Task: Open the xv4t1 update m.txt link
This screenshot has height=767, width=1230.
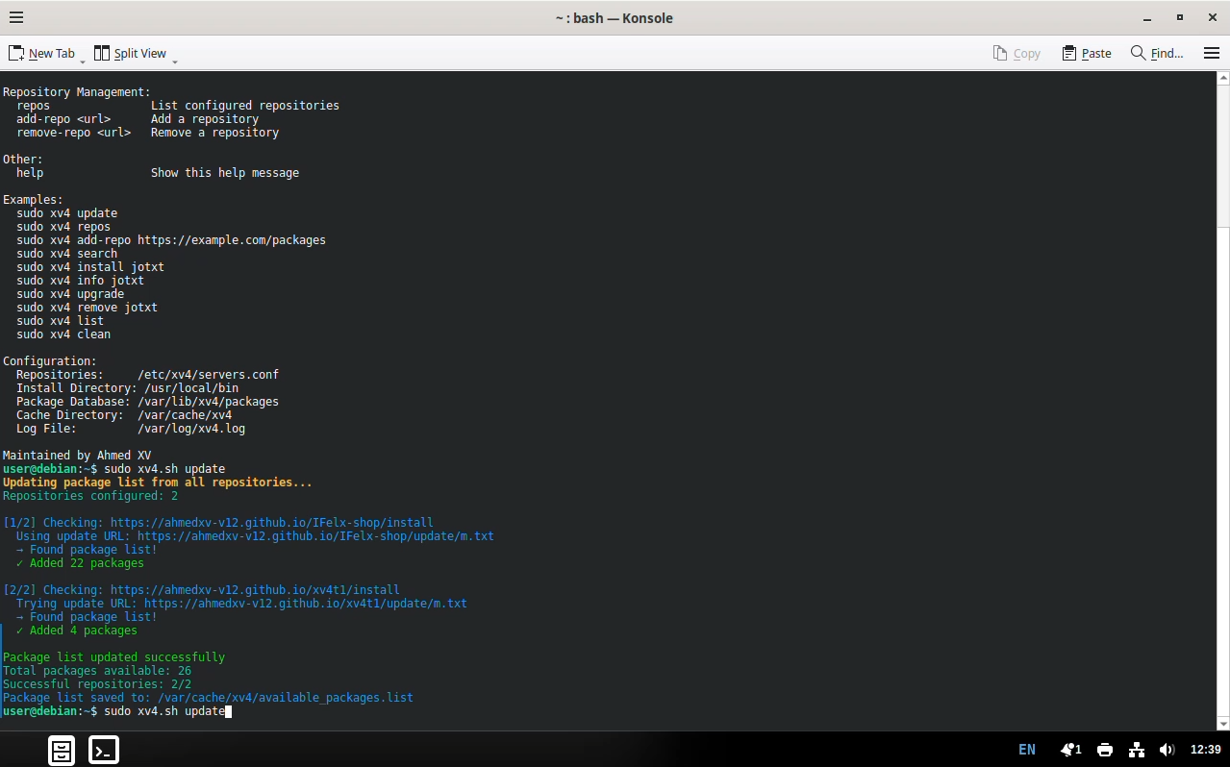Action: point(305,603)
